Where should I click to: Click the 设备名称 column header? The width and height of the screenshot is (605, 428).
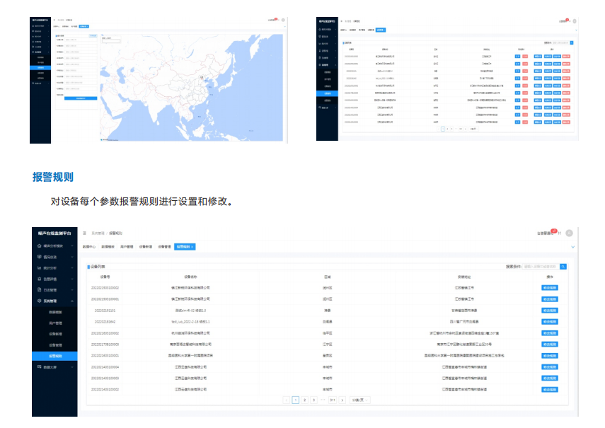[190, 277]
